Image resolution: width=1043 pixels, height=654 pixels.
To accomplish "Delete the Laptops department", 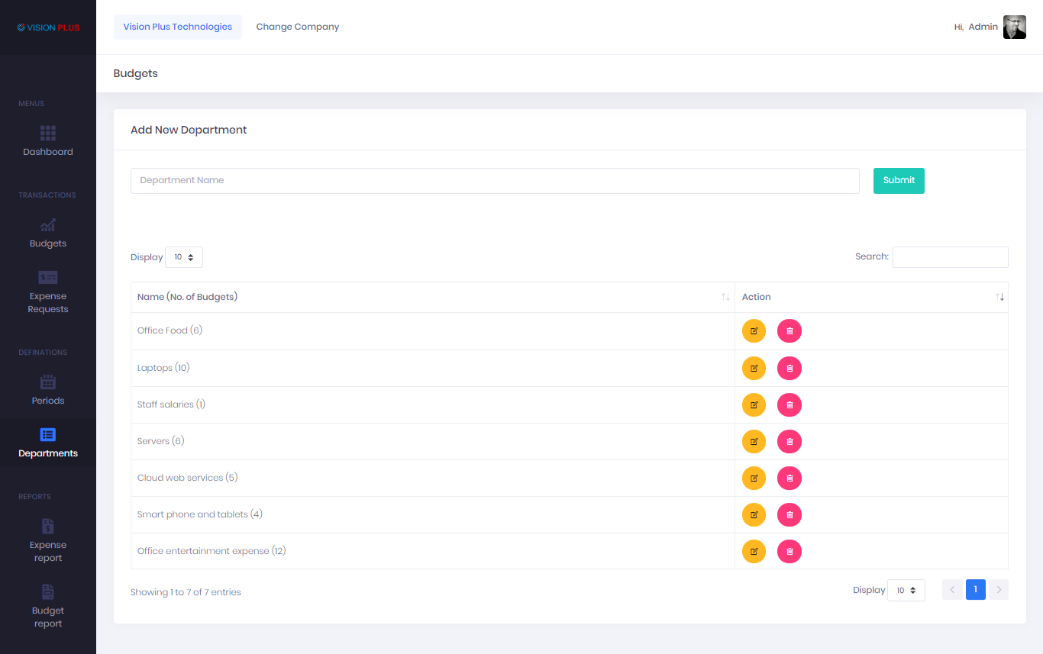I will [x=789, y=369].
